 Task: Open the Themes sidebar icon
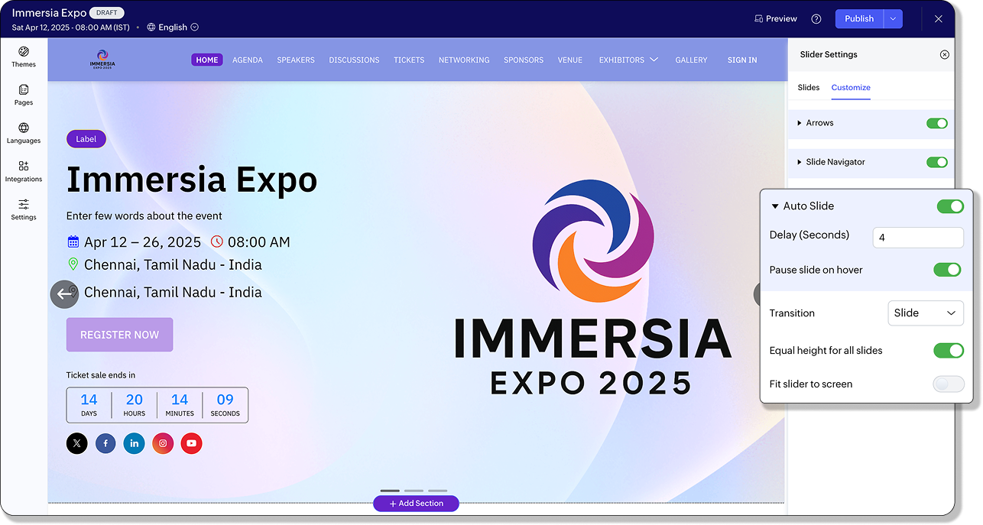point(24,52)
